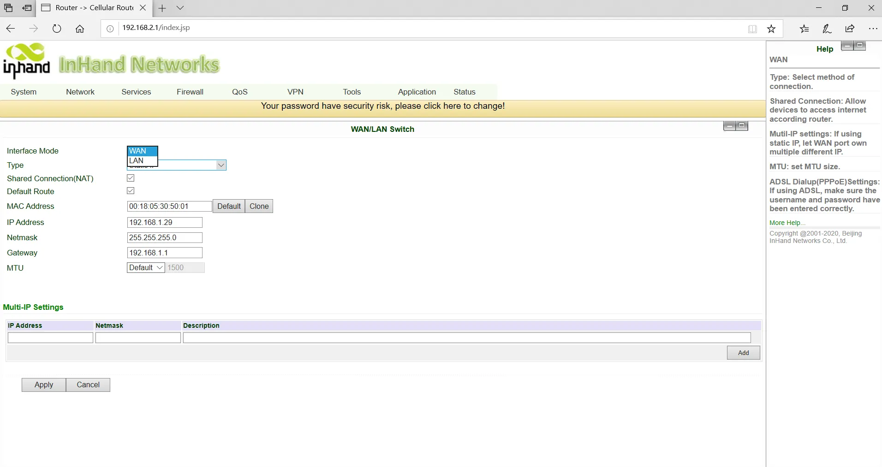Add page to favorites star icon
882x467 pixels.
pyautogui.click(x=771, y=29)
